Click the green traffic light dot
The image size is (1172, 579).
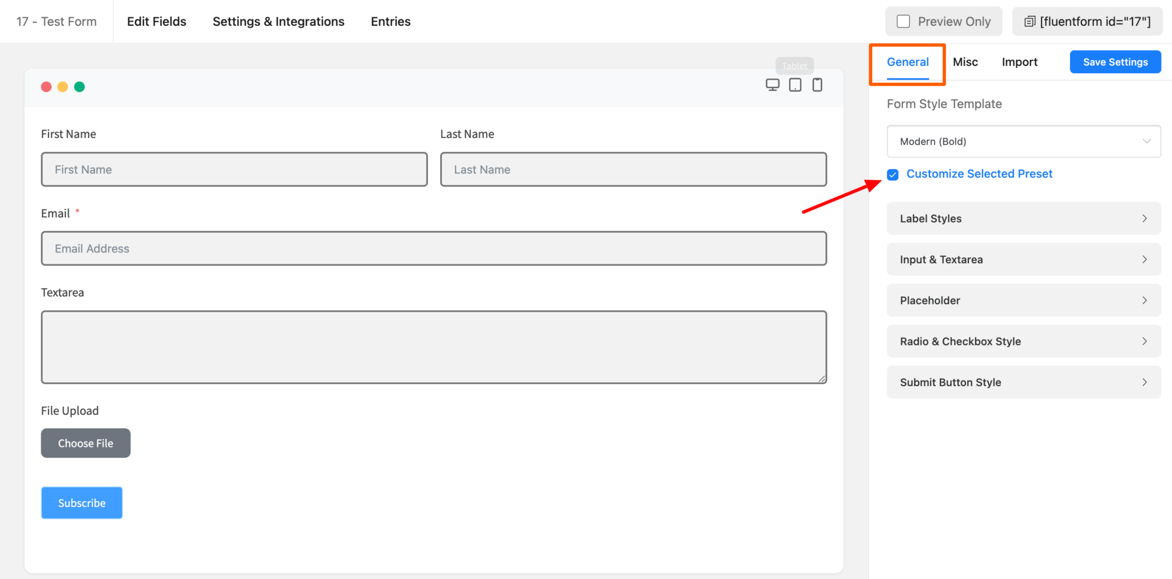pos(80,86)
